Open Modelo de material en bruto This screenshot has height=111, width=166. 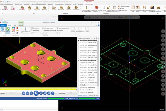tap(97, 8)
